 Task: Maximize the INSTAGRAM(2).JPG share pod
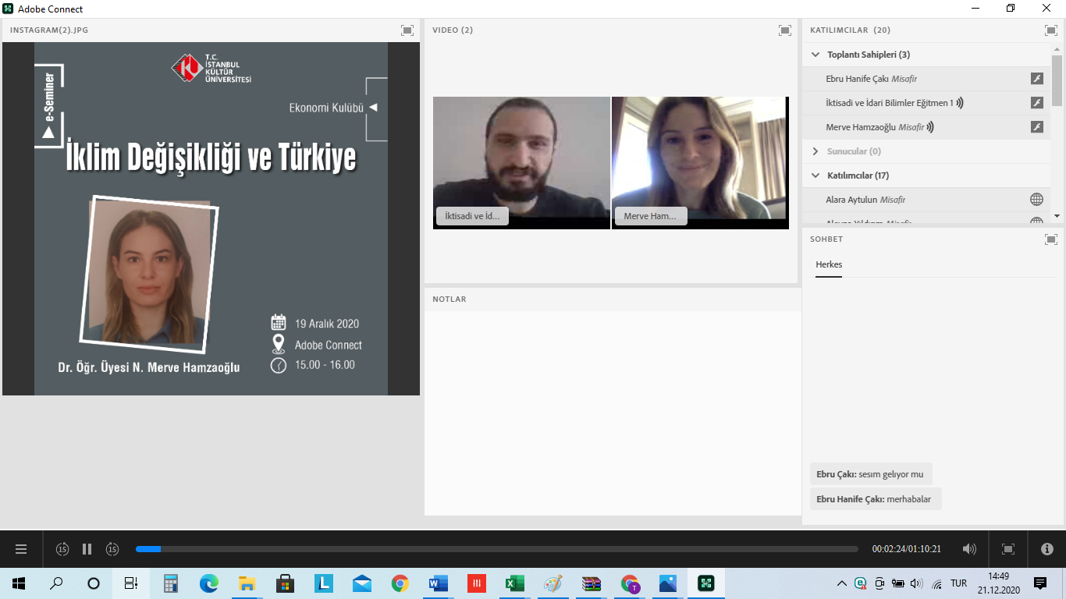[x=407, y=30]
